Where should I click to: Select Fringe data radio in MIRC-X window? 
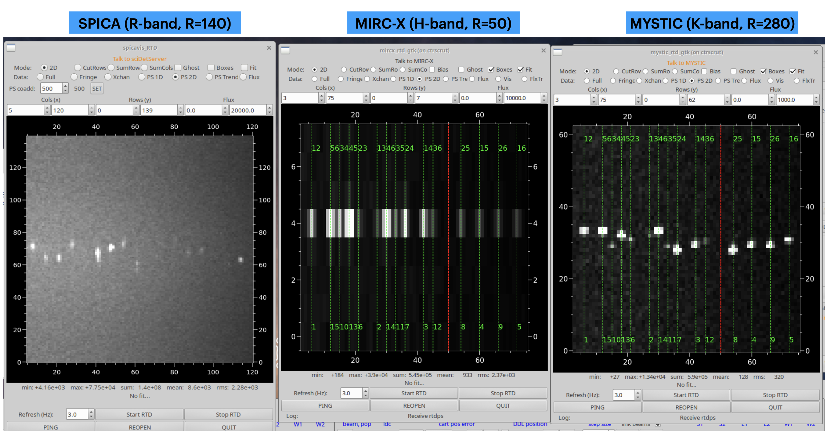(x=341, y=79)
